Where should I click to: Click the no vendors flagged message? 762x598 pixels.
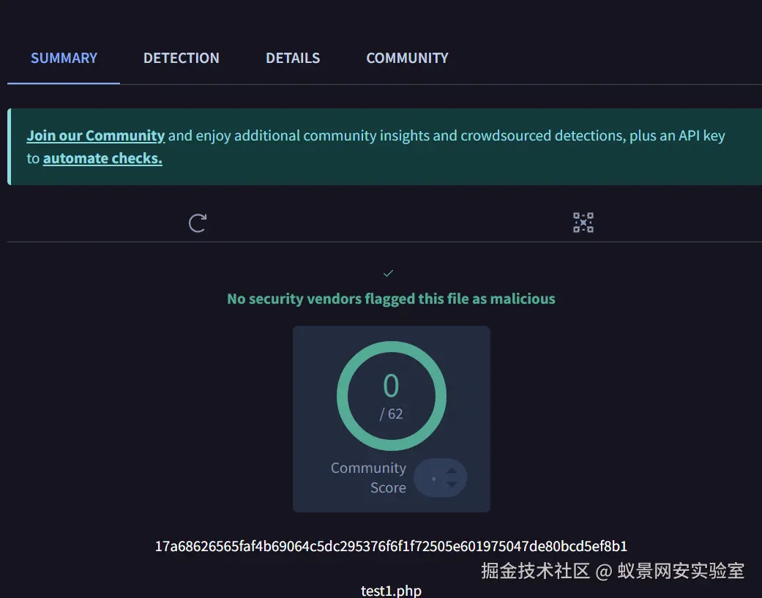coord(391,299)
